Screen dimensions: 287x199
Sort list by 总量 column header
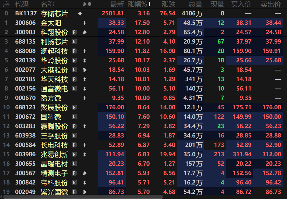[195, 4]
